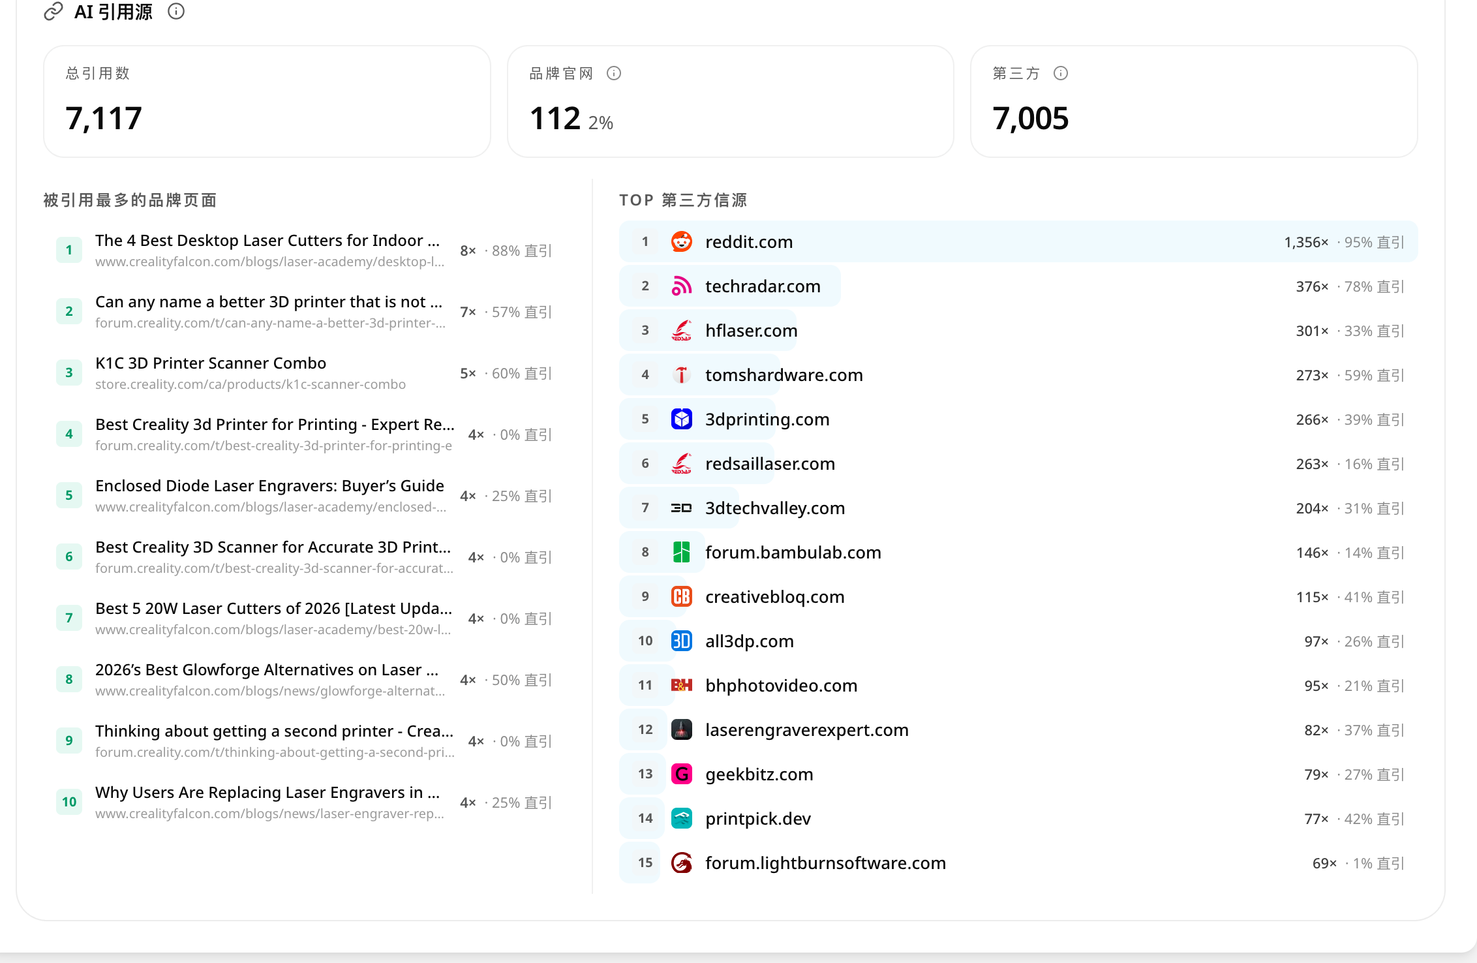Click creativebloq.com domain name
1477x963 pixels.
click(775, 597)
